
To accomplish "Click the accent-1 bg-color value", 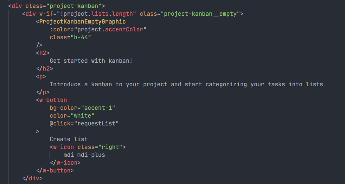I will coord(98,108).
